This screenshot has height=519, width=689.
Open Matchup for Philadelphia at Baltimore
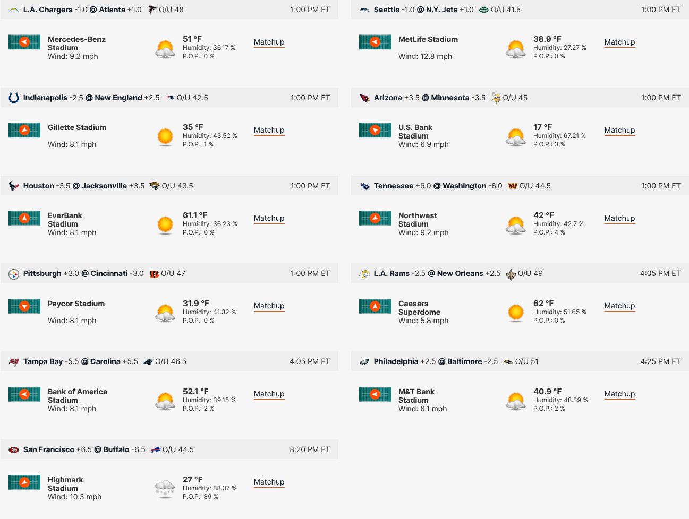[x=619, y=394]
